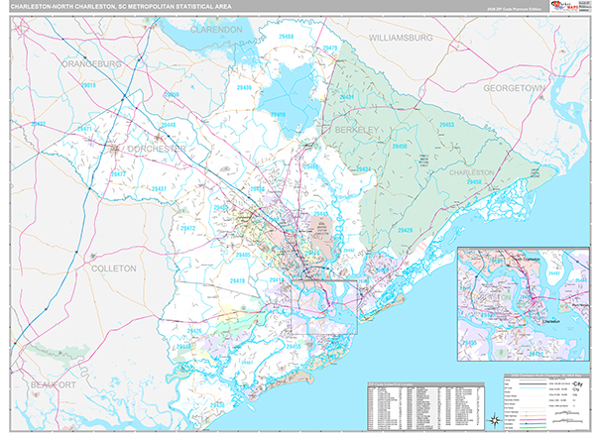Viewport: 595px width, 433px height.
Task: Select the BERKELEY county label
Action: (x=355, y=129)
